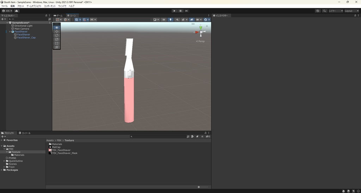
Task: Toggle 2D view mode
Action: coord(164,20)
